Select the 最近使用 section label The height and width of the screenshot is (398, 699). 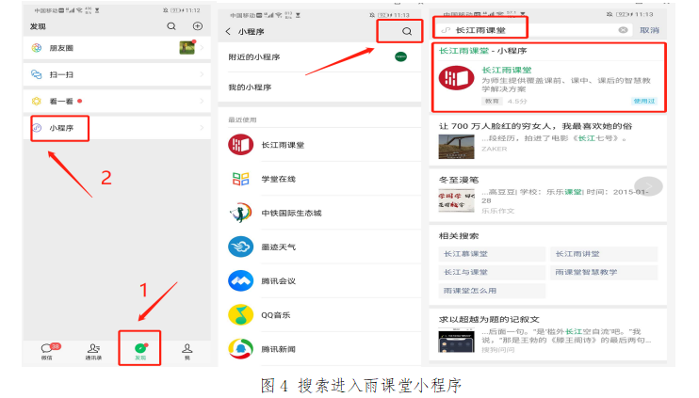coord(242,119)
